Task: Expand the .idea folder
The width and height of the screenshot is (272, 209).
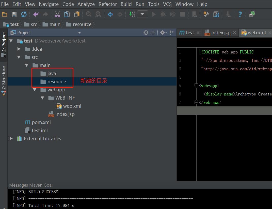Action: (19, 49)
